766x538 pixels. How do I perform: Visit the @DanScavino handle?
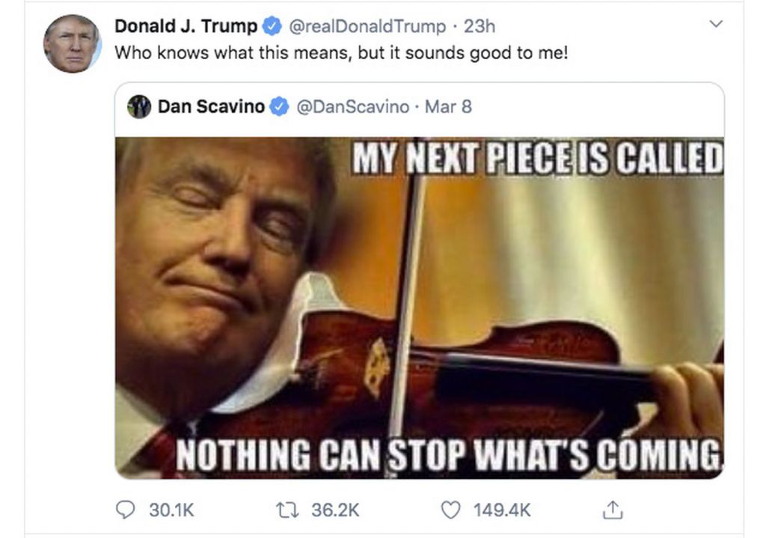(x=353, y=106)
